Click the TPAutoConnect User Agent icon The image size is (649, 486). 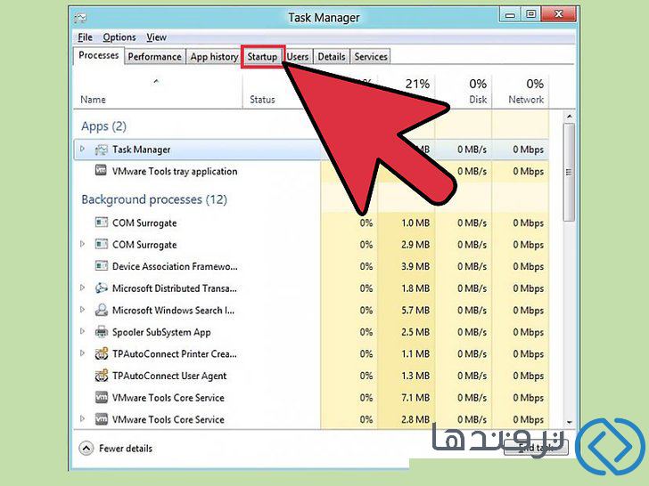click(101, 376)
